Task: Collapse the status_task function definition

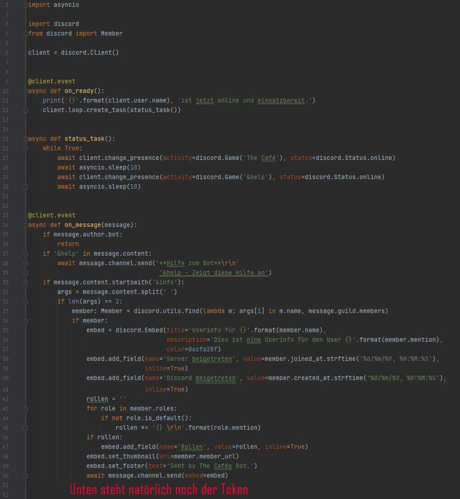Action: pos(25,139)
